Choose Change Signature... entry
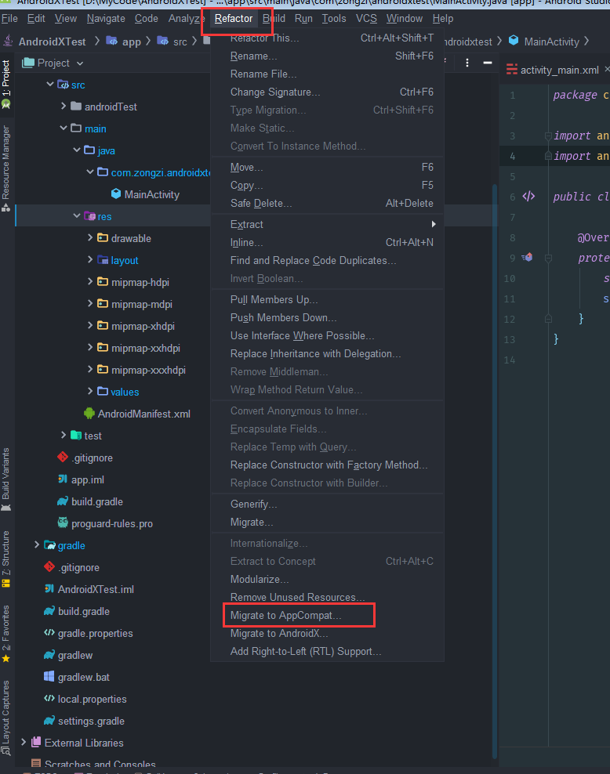Viewport: 610px width, 774px height. [328, 92]
